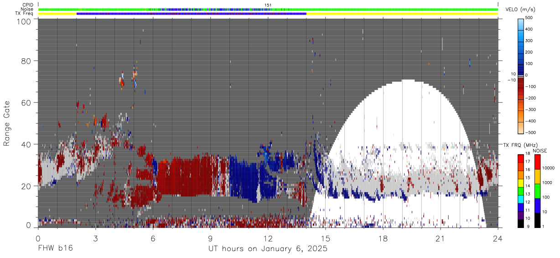Click the 21 tick on UT hours axis
The height and width of the screenshot is (258, 560).
pos(441,238)
